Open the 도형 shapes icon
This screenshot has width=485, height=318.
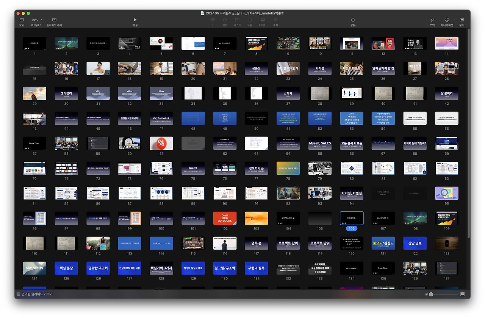(250, 20)
